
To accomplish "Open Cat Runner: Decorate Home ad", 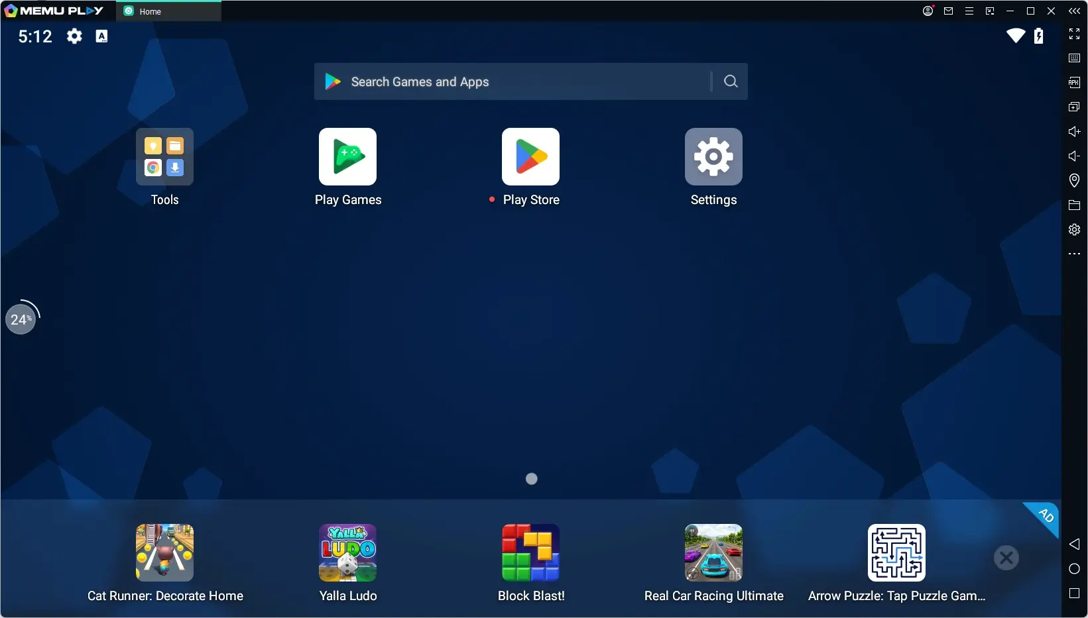I will coord(164,552).
